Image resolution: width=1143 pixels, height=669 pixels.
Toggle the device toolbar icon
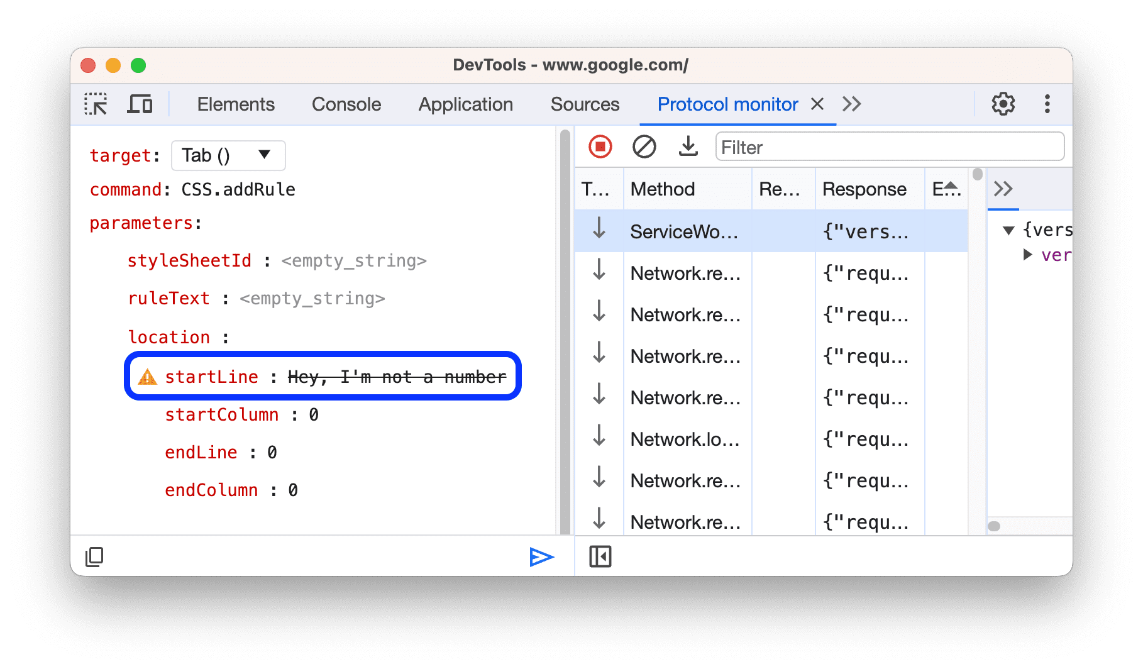pos(140,104)
